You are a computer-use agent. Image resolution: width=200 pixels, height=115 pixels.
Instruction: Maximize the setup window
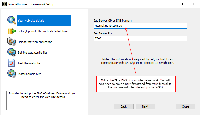[181, 4]
